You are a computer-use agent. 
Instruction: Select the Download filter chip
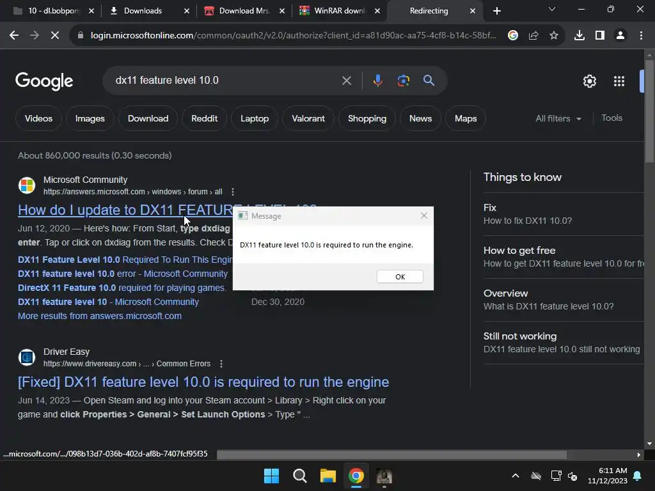click(148, 118)
